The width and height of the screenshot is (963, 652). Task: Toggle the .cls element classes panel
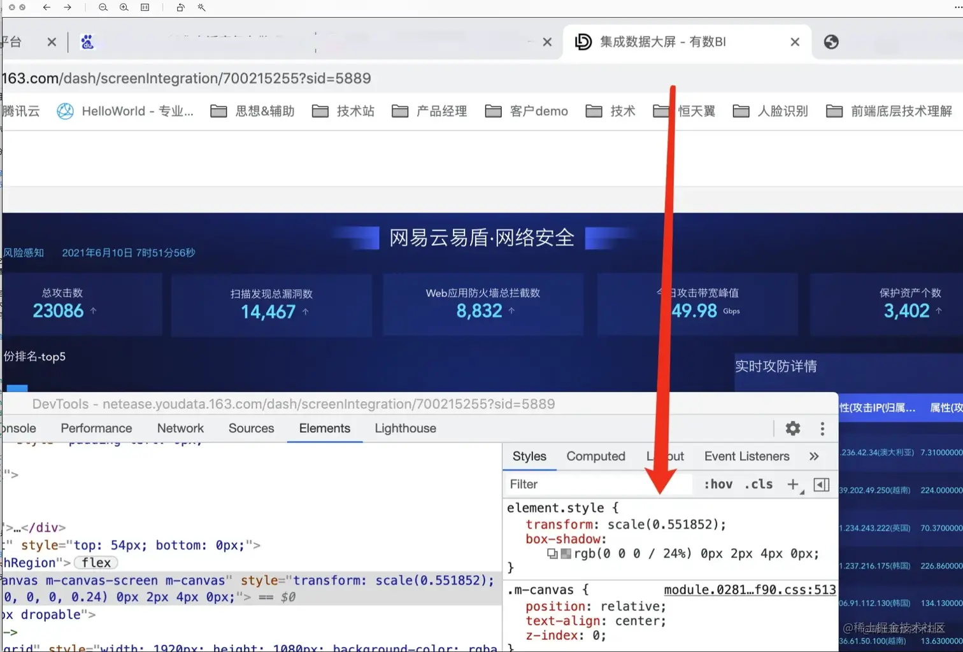[x=759, y=485]
